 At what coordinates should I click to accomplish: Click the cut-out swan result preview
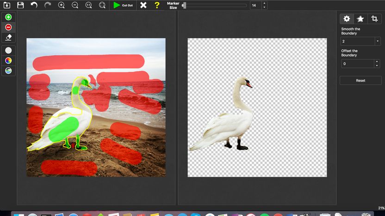[x=257, y=107]
